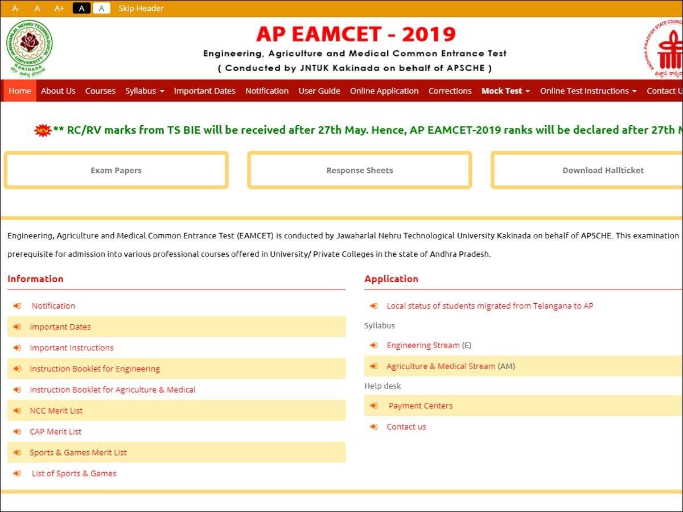Click the arrow icon beside Payment Centers
683x512 pixels.
click(x=374, y=406)
